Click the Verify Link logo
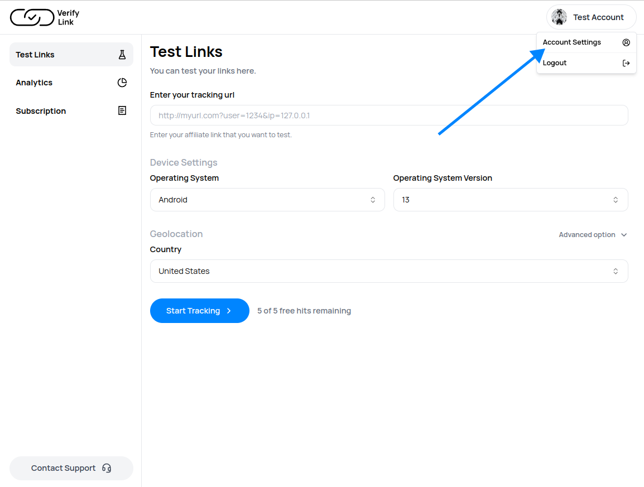The height and width of the screenshot is (487, 644). (45, 17)
